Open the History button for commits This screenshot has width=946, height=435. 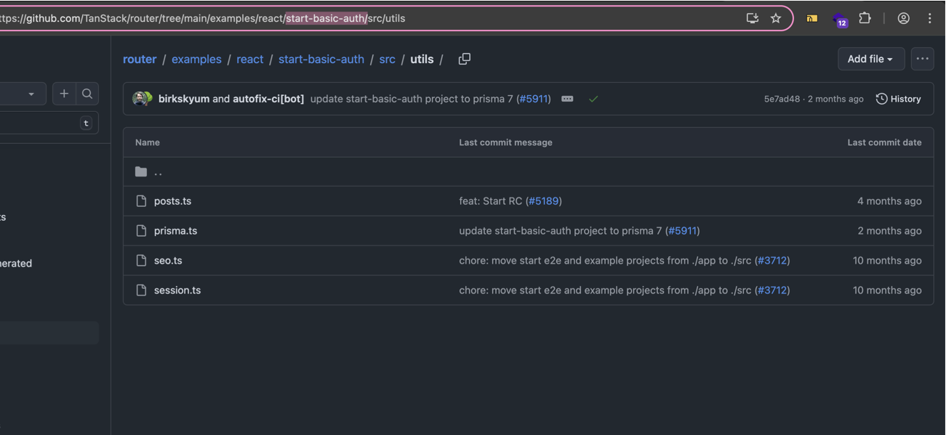[898, 99]
